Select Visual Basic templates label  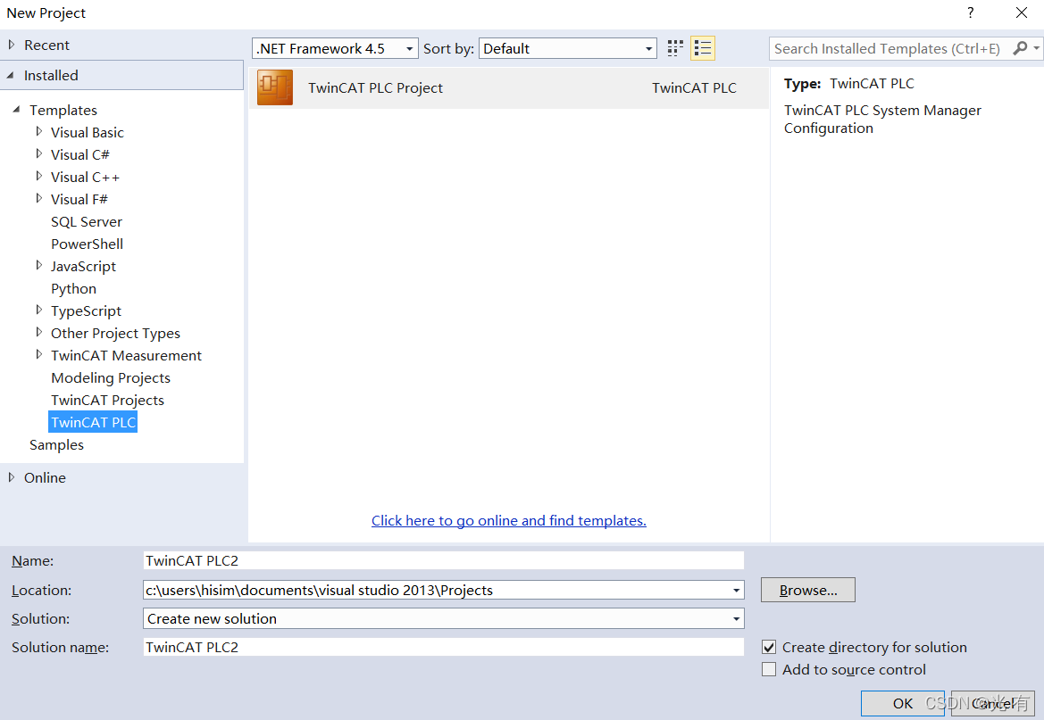tap(88, 132)
